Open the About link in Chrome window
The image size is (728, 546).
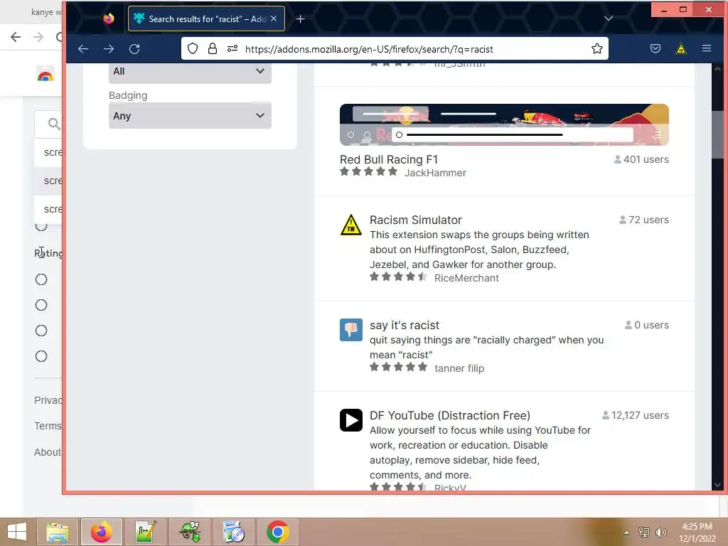point(48,452)
